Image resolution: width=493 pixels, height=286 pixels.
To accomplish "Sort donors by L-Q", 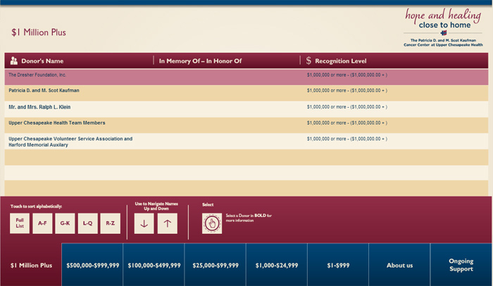I will click(x=88, y=223).
